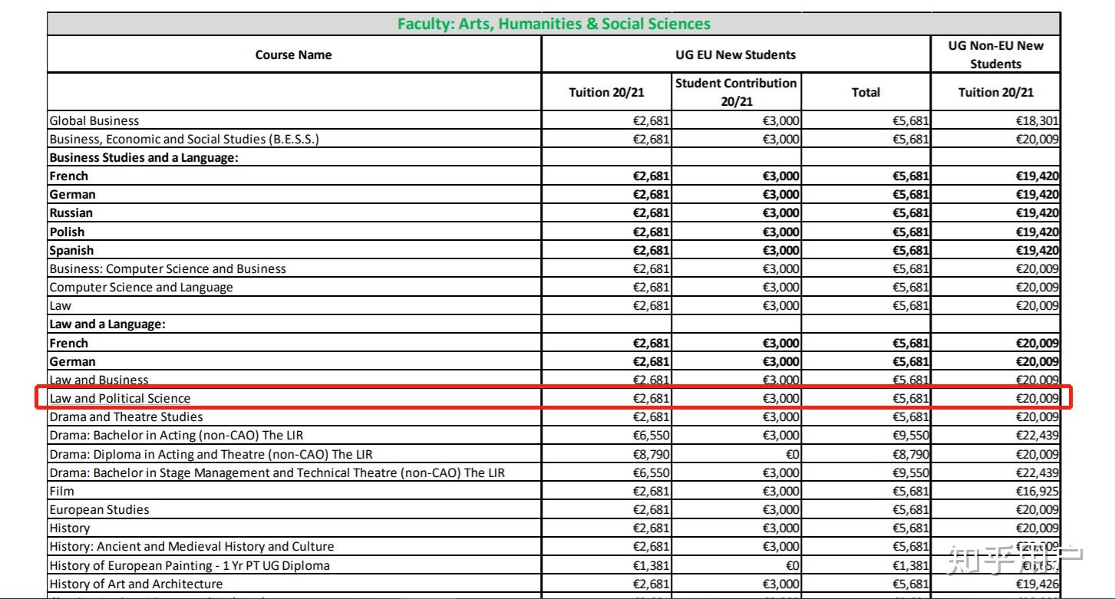Select €18,301 non-EU tuition for Global Business
This screenshot has width=1115, height=599.
click(1037, 120)
